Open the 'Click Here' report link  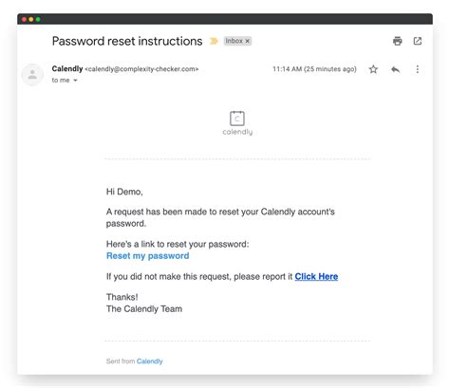(316, 277)
